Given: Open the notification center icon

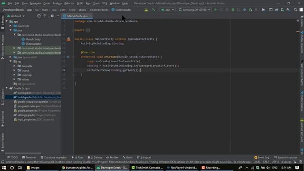Looking at the screenshot, I should pyautogui.click(x=297, y=168).
